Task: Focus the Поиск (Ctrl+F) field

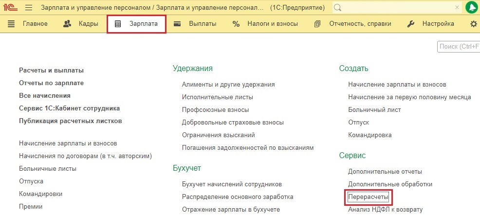Action: click(x=458, y=47)
